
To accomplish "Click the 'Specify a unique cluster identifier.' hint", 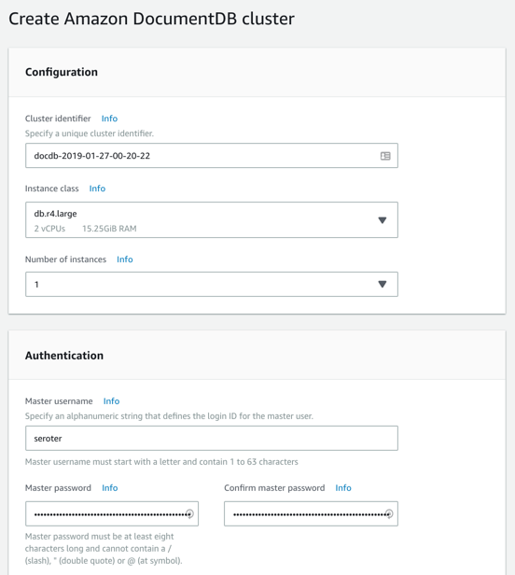I will coord(90,133).
